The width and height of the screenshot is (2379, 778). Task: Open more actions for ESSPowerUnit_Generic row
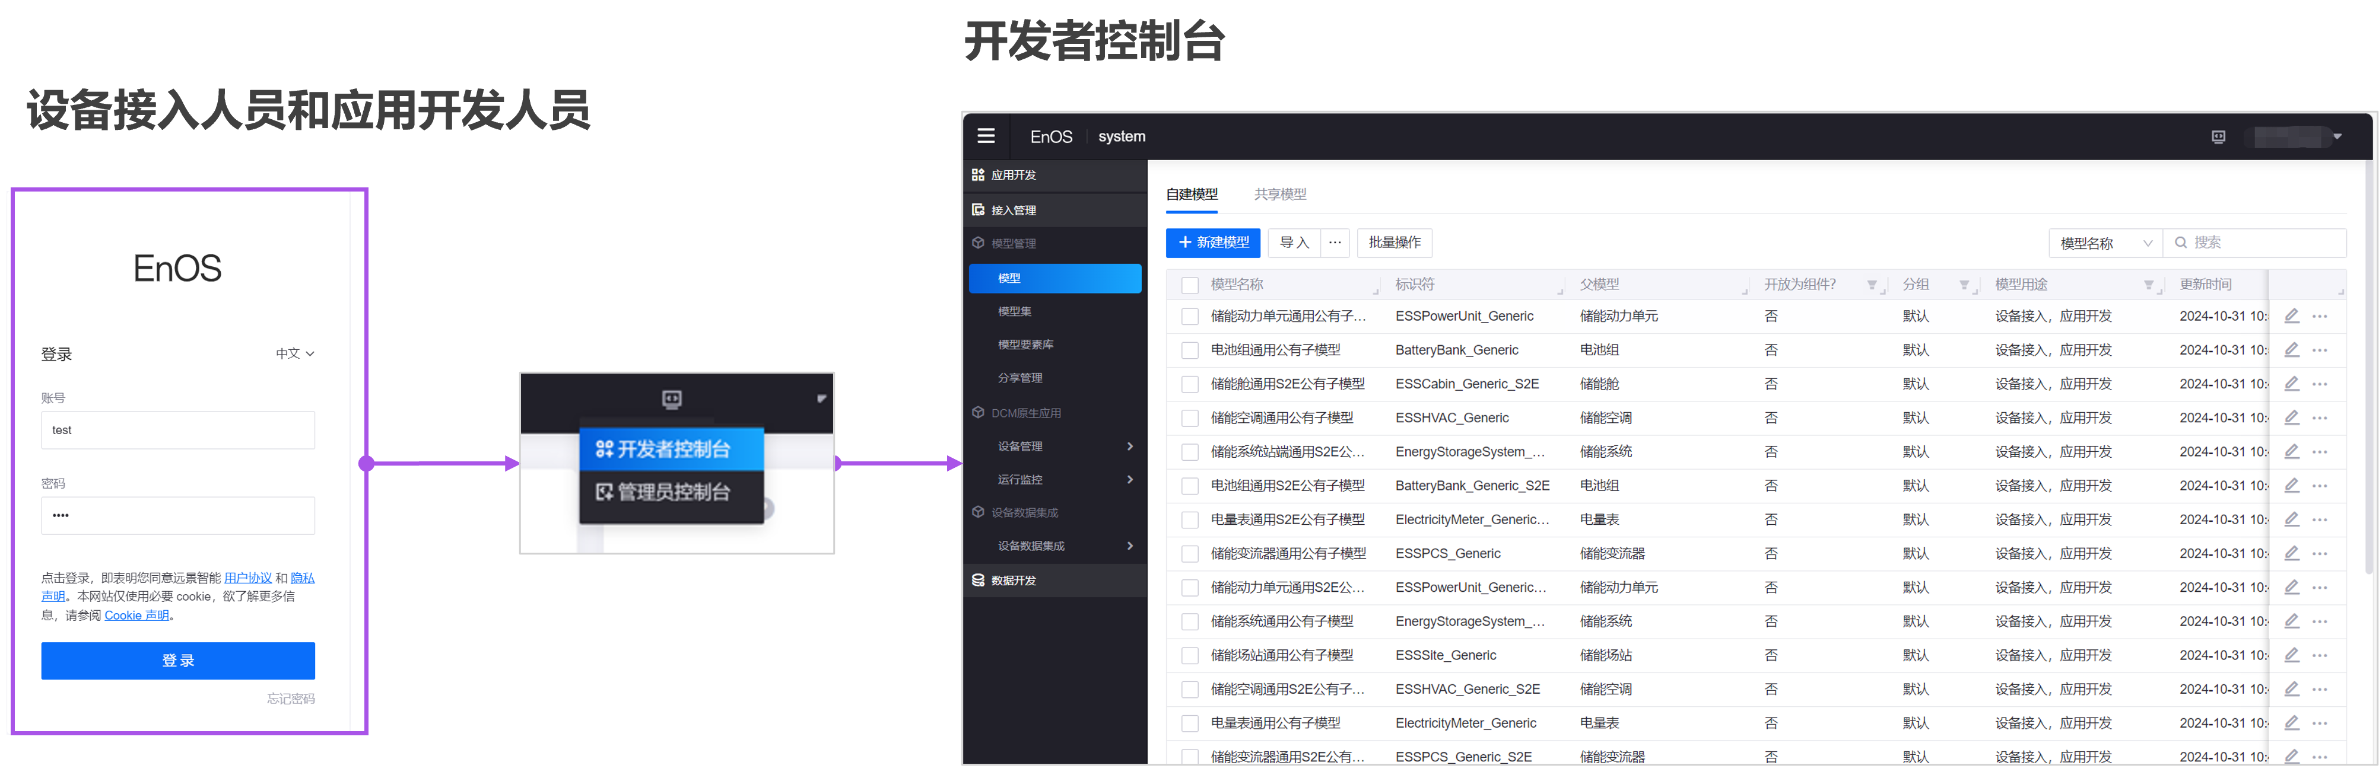click(x=2320, y=317)
